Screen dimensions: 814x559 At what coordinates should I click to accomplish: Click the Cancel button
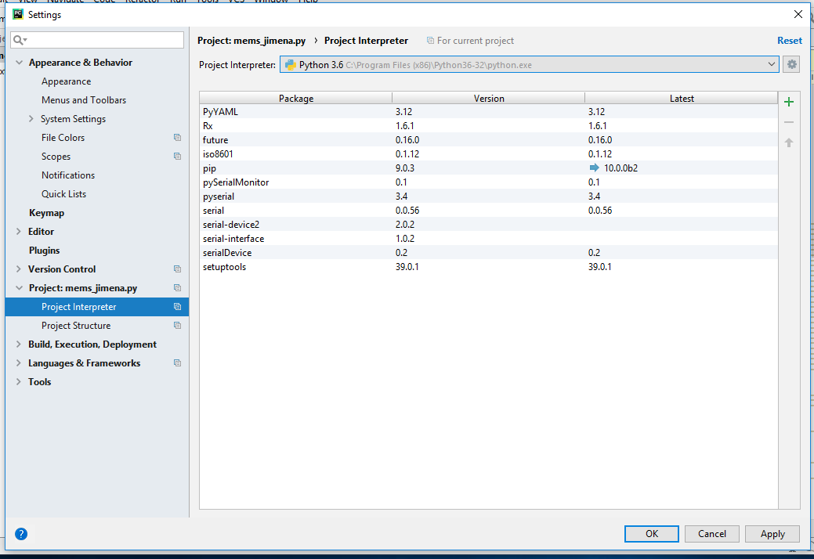point(711,534)
